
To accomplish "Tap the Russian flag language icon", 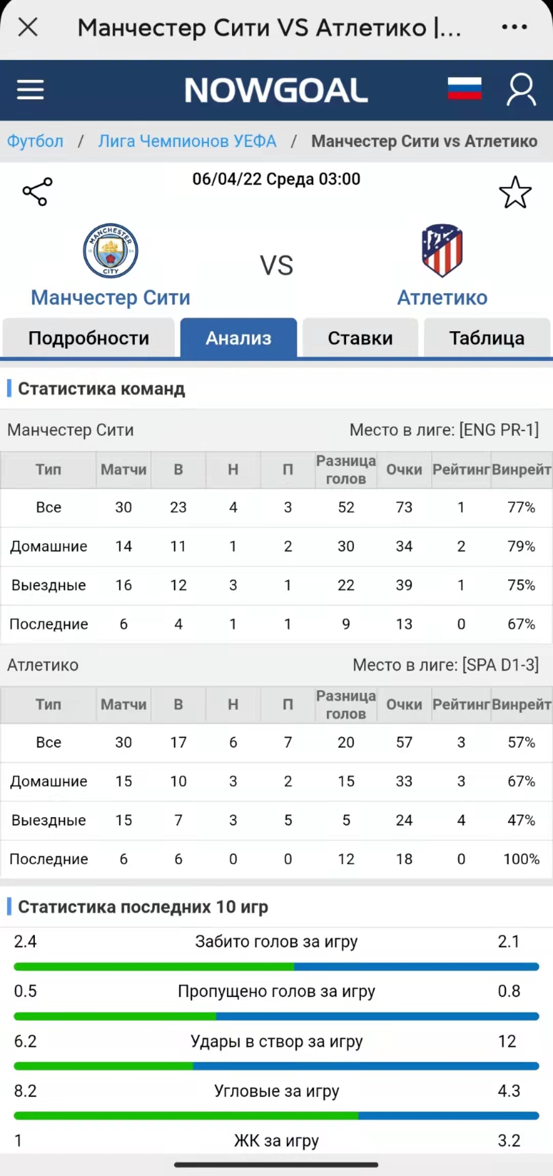I will (464, 89).
